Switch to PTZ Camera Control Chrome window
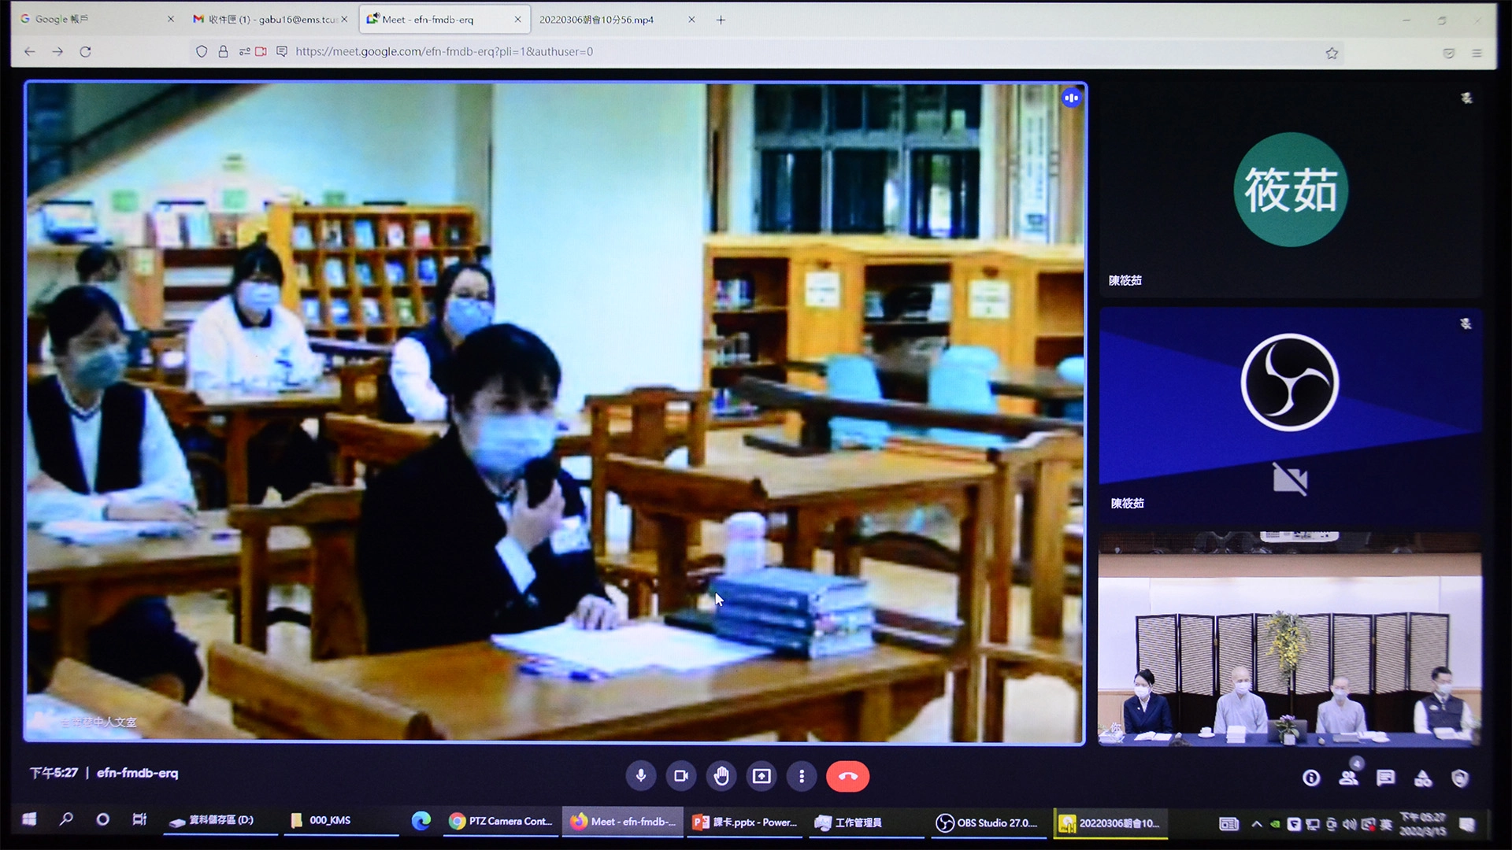The image size is (1512, 850). 500,821
